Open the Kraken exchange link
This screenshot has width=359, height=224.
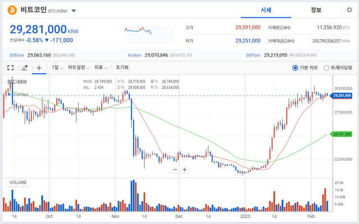click(135, 55)
